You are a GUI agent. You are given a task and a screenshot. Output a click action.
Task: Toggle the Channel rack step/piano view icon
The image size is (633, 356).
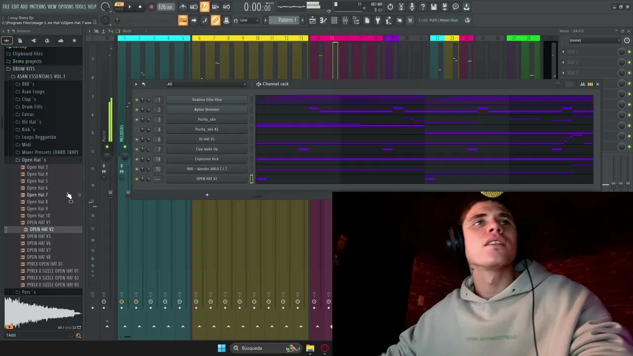590,84
